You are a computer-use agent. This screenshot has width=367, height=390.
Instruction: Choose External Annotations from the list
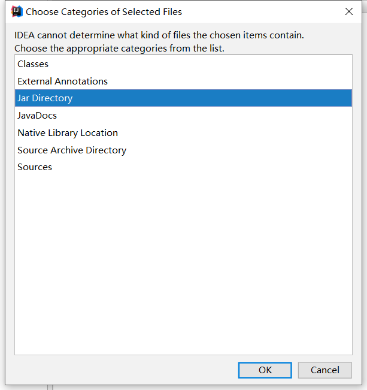[x=62, y=81]
